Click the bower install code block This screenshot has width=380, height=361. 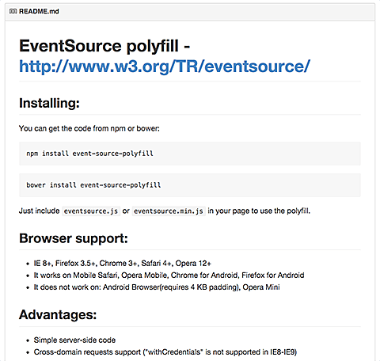pos(190,185)
